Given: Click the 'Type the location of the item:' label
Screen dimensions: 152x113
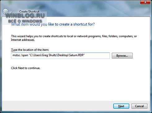Looking at the screenshot, I should [30, 50].
